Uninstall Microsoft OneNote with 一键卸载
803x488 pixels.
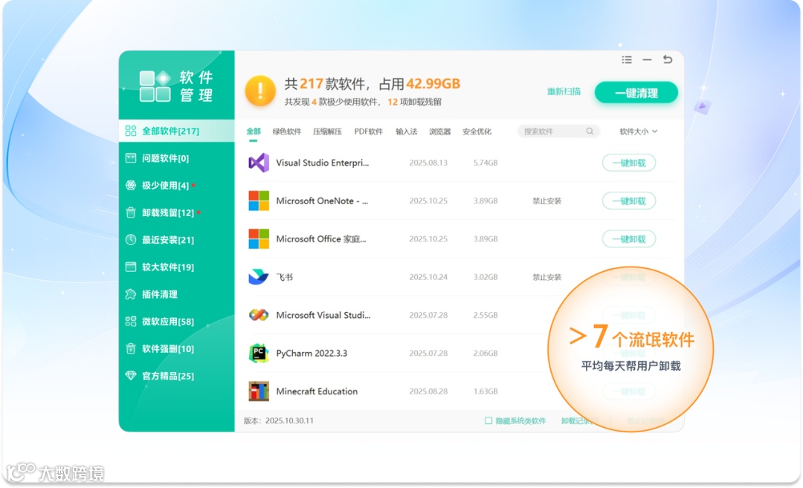629,201
